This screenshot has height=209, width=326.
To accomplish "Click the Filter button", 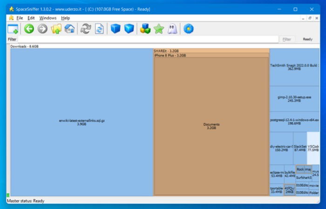I will click(x=287, y=39).
